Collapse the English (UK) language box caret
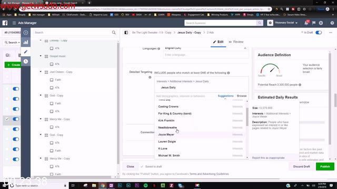Screen dimensions: 337x189 245,48
